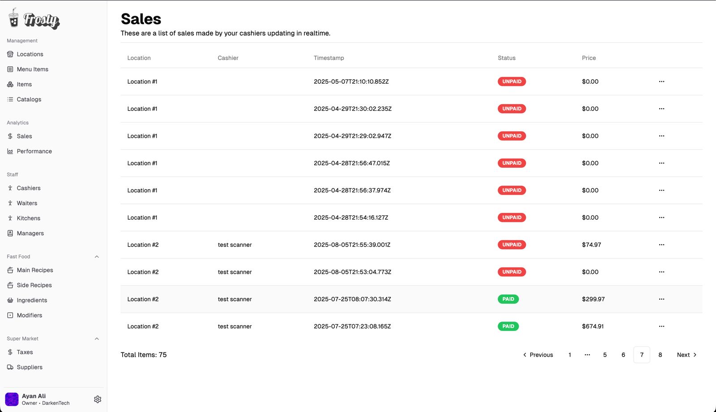Click the Performance chart icon
The height and width of the screenshot is (412, 716).
(x=10, y=151)
